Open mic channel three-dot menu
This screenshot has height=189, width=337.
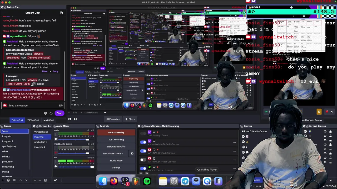tap(56, 162)
